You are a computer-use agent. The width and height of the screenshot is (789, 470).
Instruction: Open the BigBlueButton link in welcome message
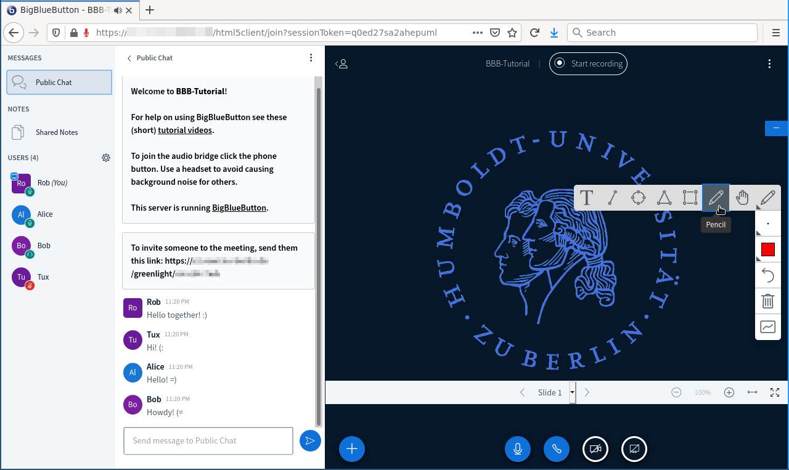pos(239,208)
